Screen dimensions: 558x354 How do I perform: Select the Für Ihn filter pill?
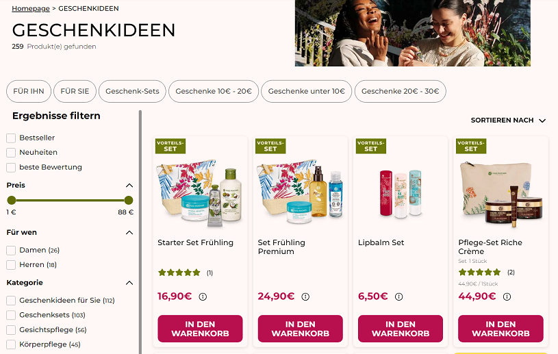29,91
